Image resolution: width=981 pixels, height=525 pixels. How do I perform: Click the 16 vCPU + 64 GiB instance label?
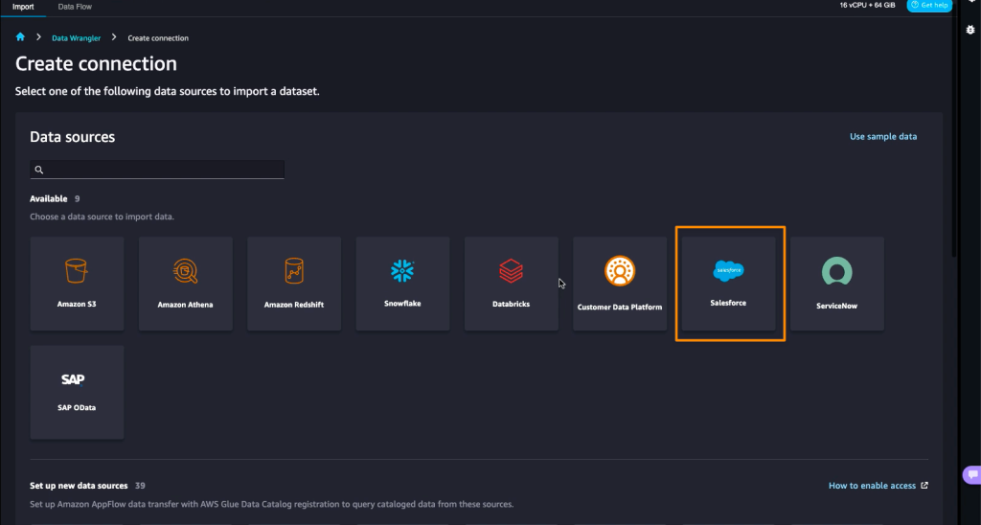pyautogui.click(x=867, y=5)
